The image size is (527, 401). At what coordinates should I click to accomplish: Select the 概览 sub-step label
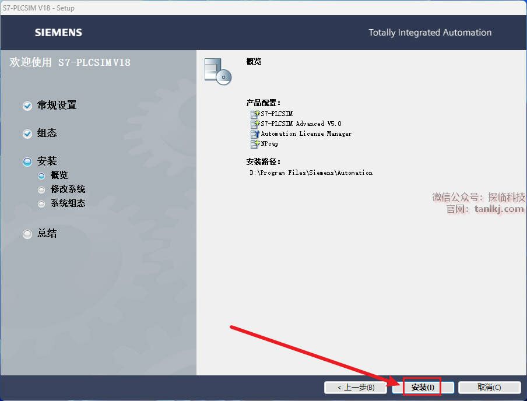[59, 175]
